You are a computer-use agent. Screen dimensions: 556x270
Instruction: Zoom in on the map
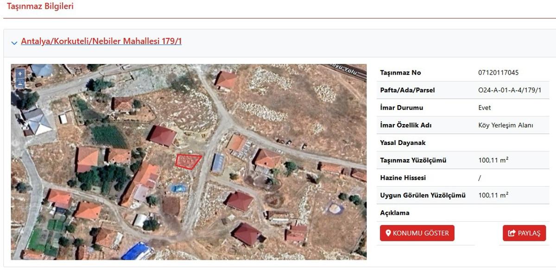tap(20, 74)
